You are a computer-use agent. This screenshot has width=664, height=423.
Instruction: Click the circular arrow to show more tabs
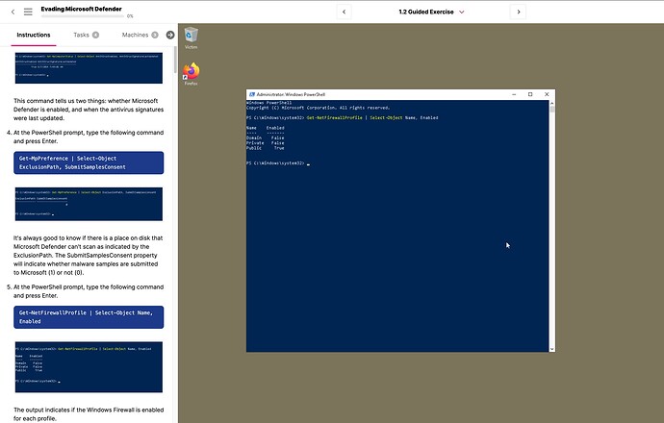pos(170,36)
